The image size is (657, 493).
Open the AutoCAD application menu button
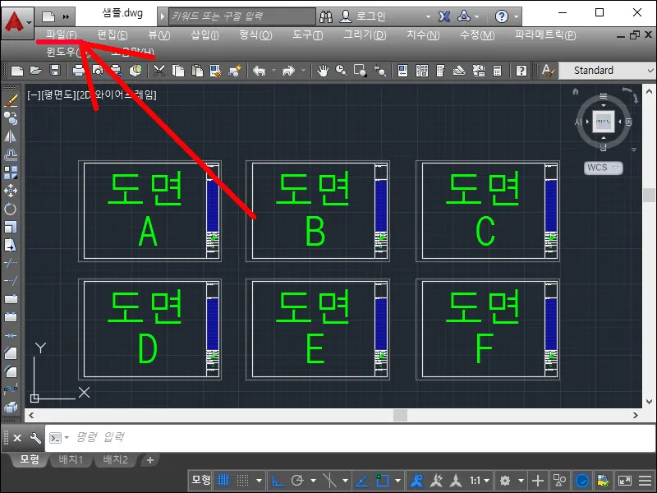(x=17, y=23)
